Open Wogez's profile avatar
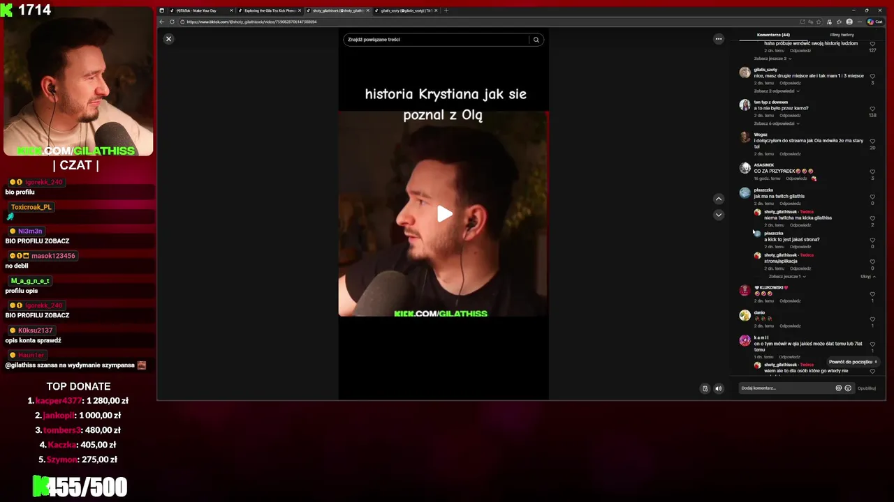 pos(745,137)
